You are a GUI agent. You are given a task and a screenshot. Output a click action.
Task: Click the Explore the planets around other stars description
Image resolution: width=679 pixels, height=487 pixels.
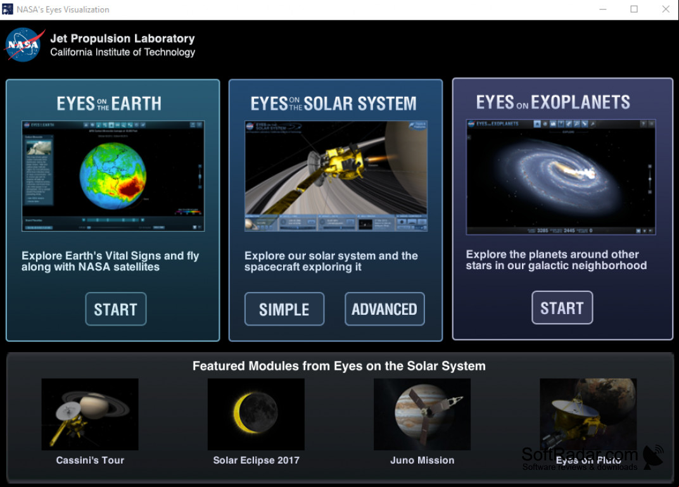[557, 260]
